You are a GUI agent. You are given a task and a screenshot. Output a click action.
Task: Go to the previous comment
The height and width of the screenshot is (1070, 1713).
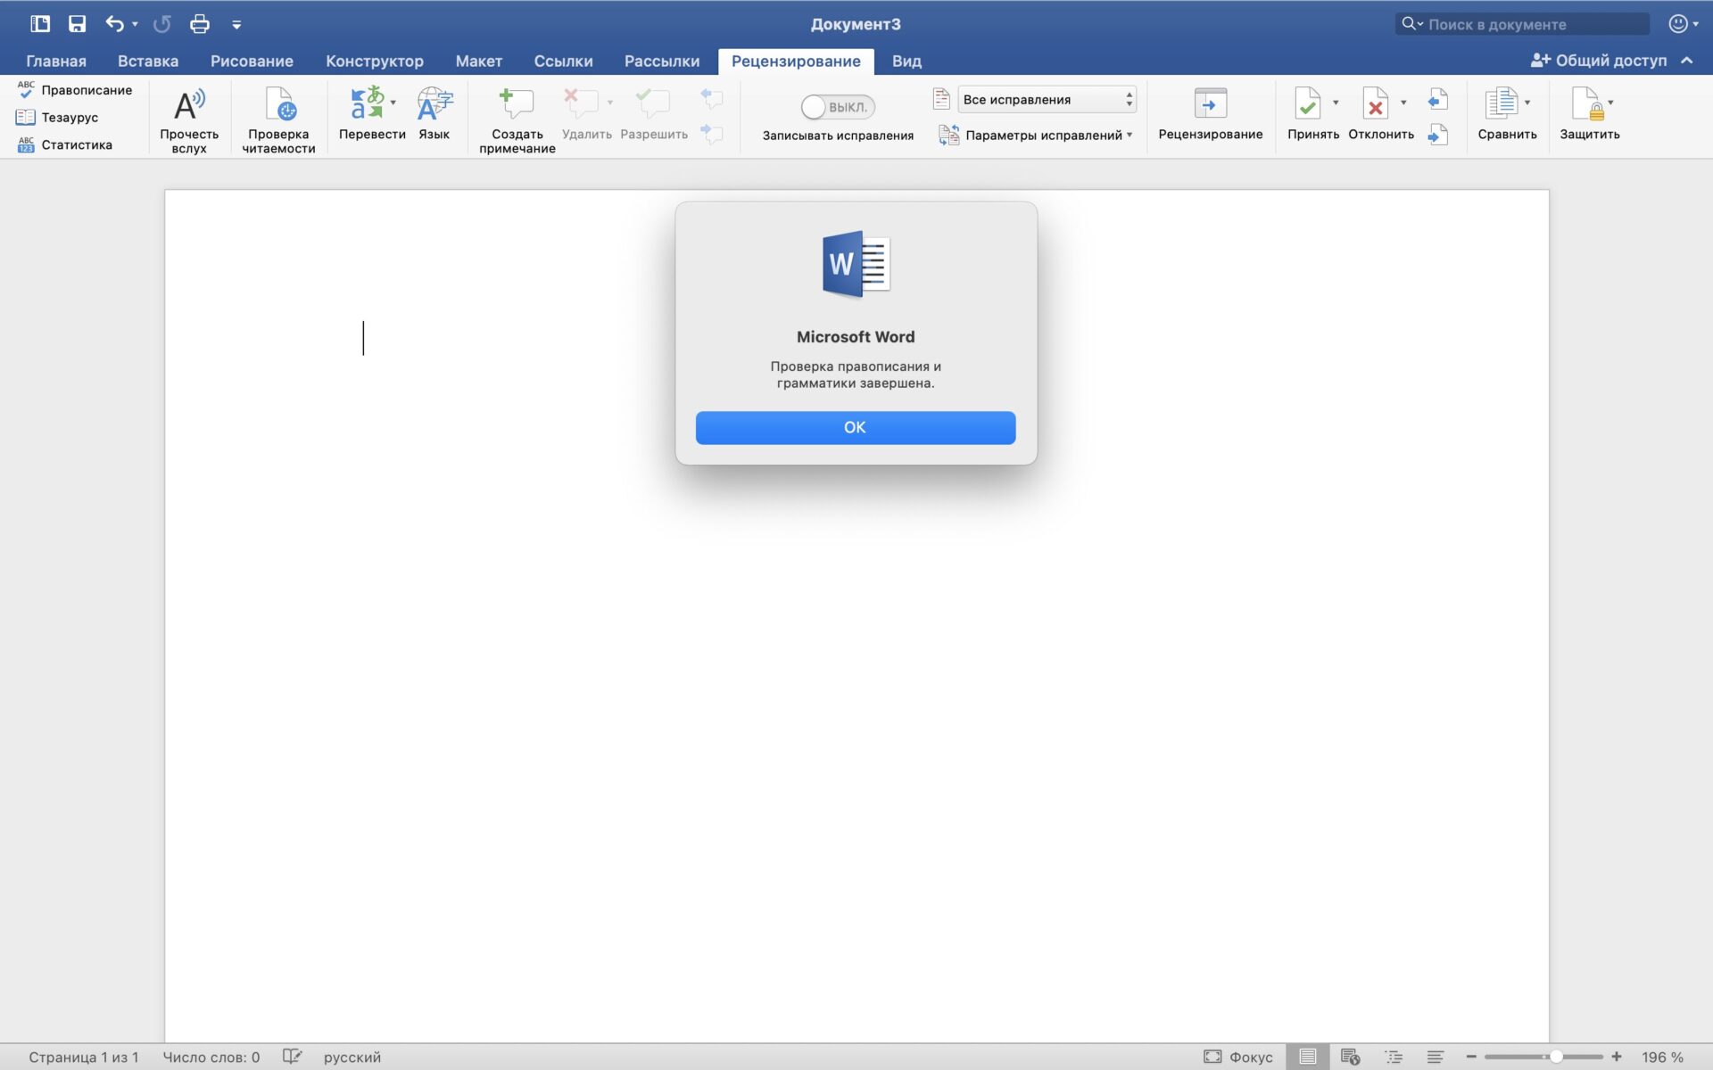click(712, 98)
